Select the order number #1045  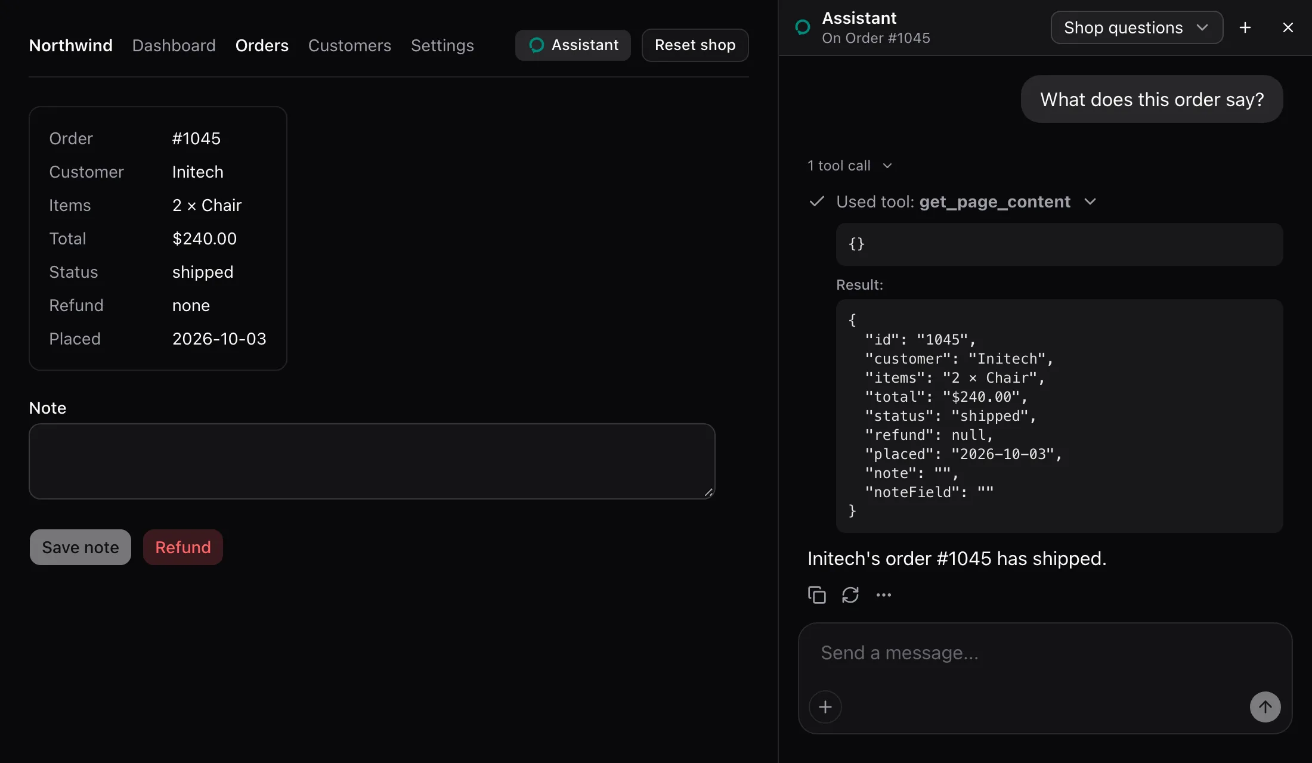196,138
